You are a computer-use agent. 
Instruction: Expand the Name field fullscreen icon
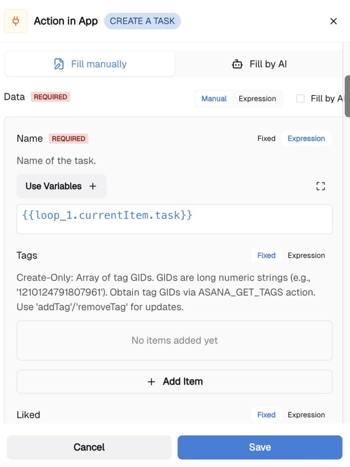click(x=321, y=186)
